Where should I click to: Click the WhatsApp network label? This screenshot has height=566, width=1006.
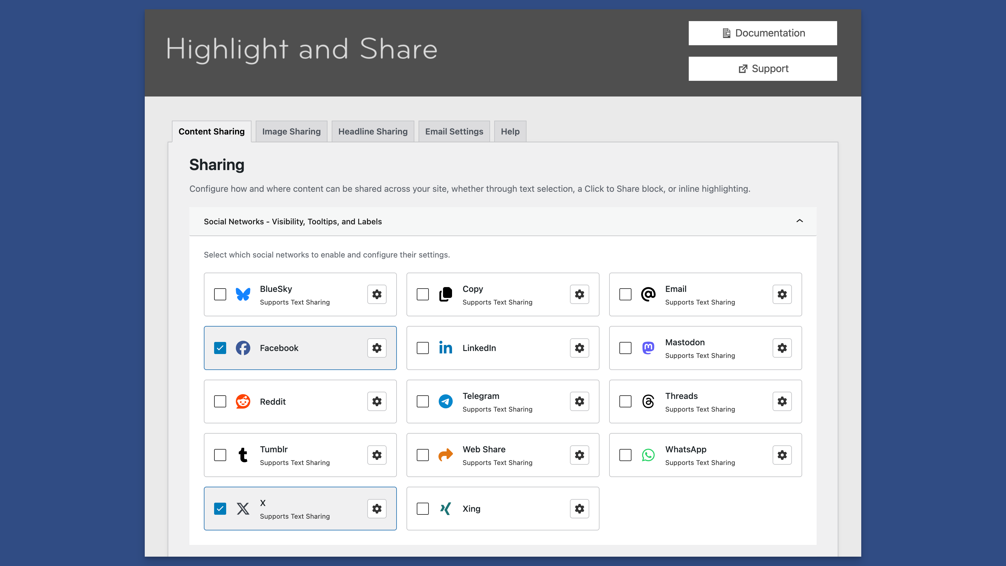coord(685,449)
